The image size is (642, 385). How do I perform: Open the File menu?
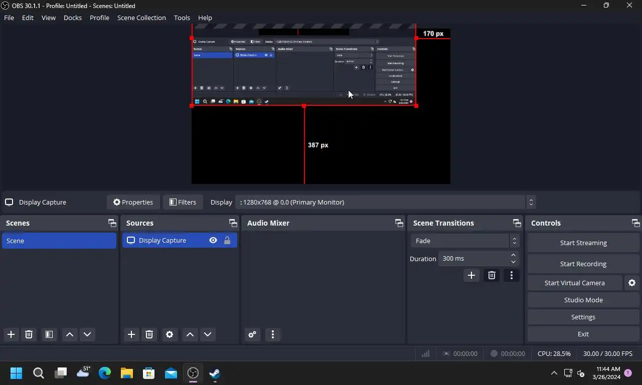coord(9,18)
